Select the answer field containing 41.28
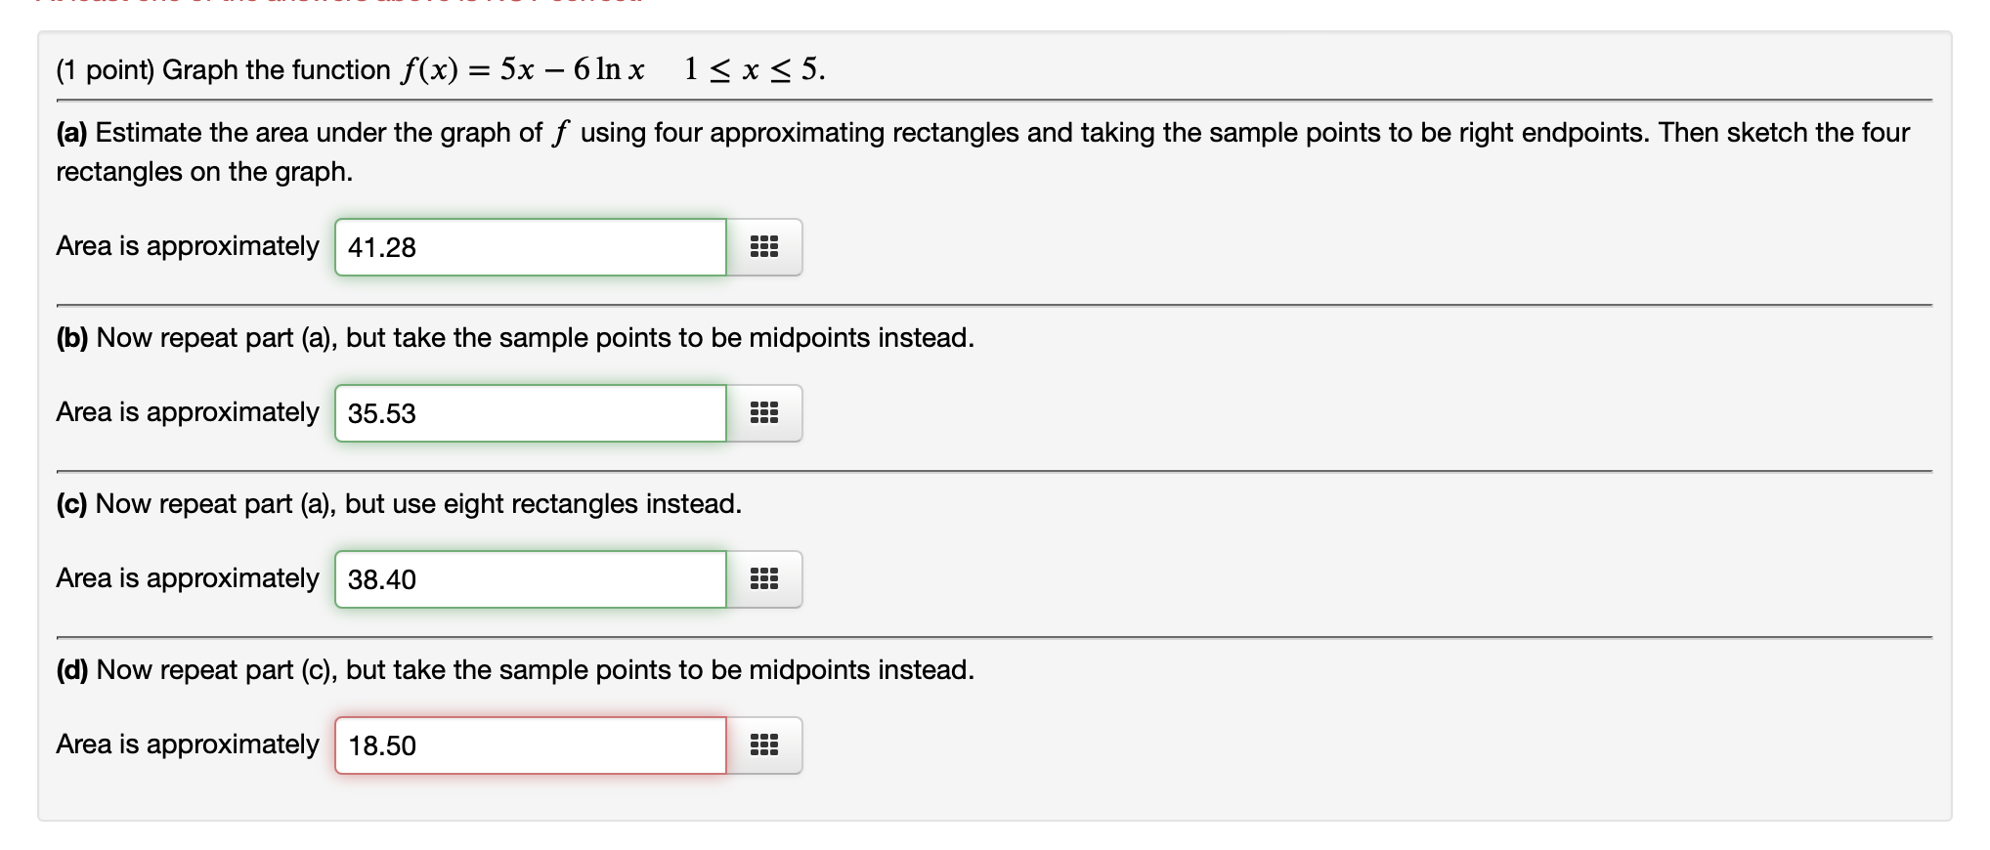Screen dimensions: 1990x850 (532, 248)
